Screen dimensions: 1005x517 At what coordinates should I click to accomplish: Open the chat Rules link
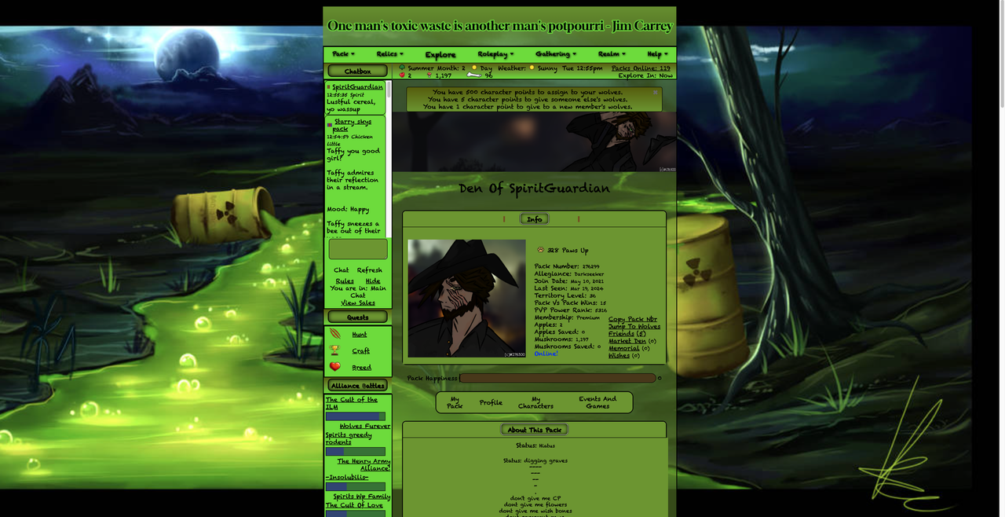345,280
